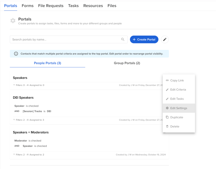Choose Edit Settings from the menu
Screen dimensions: 216x169
179,108
